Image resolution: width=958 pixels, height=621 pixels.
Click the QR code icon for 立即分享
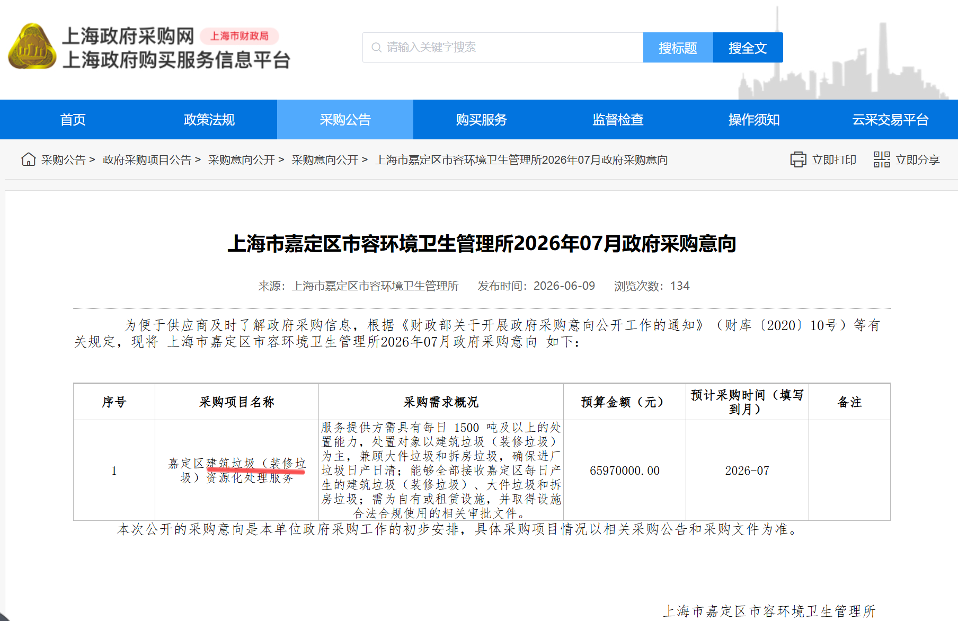pyautogui.click(x=882, y=159)
